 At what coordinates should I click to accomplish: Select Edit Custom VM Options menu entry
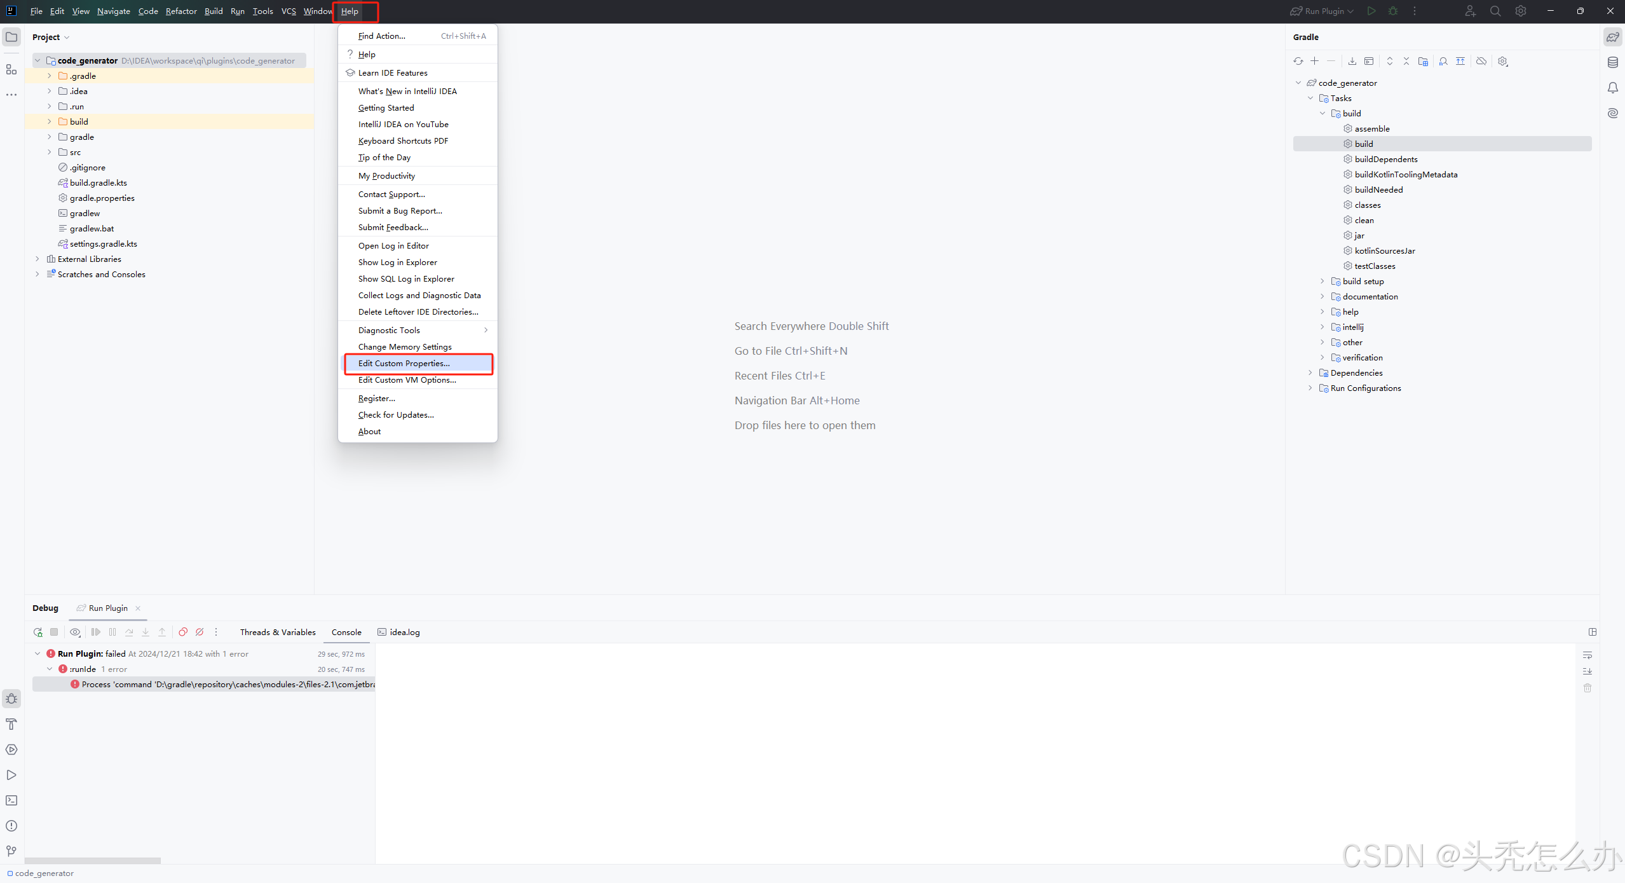(407, 380)
